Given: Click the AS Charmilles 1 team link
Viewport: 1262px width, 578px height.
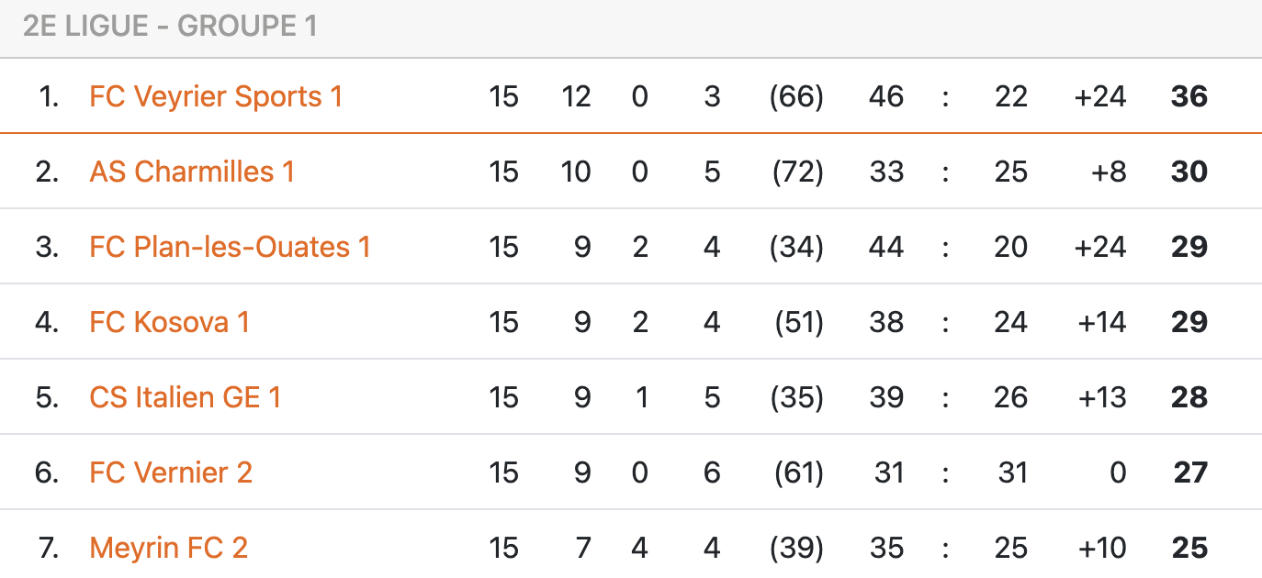Looking at the screenshot, I should [x=192, y=172].
